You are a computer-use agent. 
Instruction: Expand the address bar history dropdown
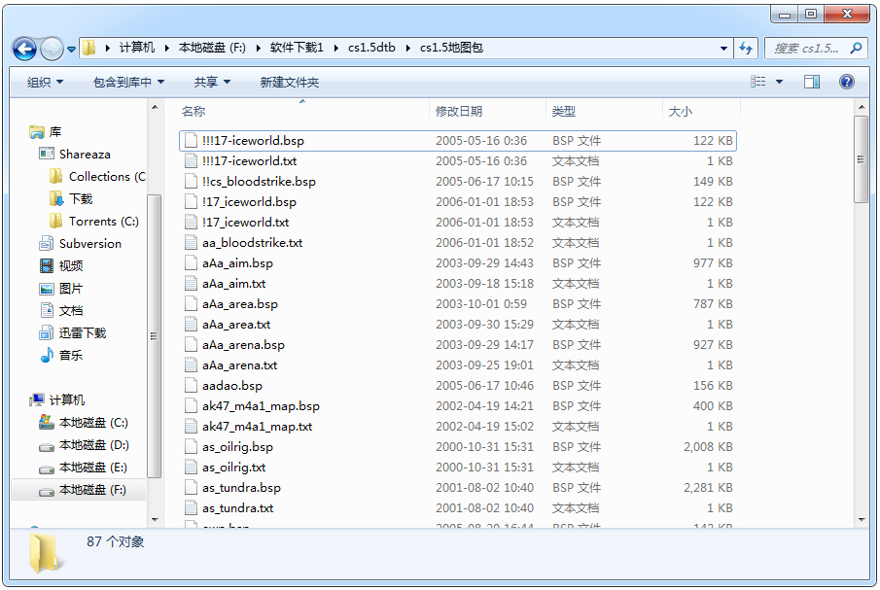tap(724, 48)
